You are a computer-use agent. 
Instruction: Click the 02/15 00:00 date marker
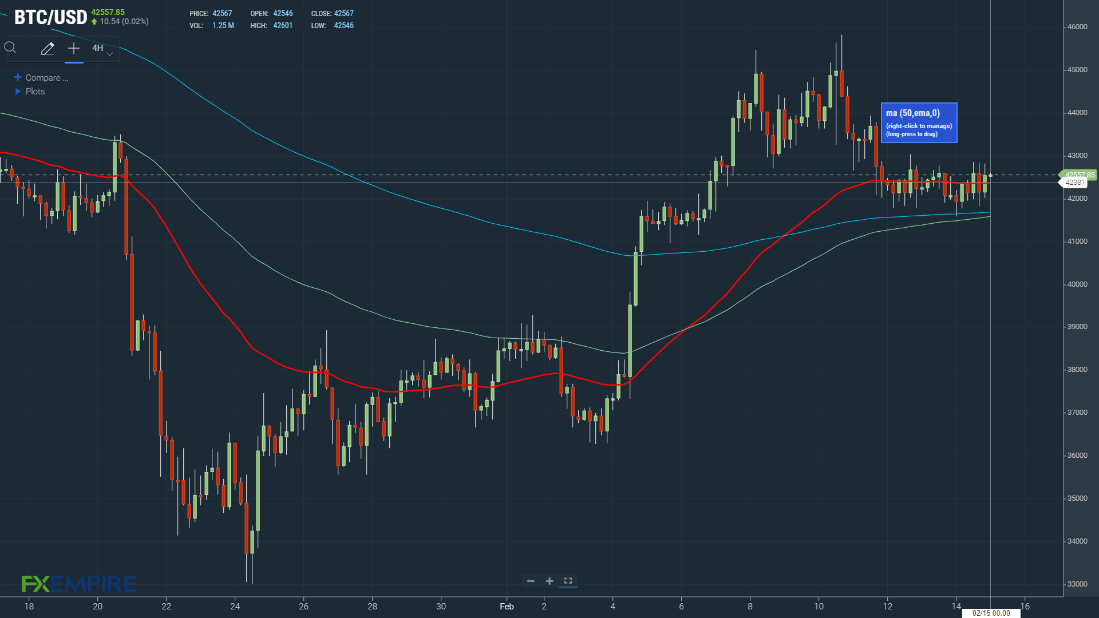pyautogui.click(x=991, y=613)
